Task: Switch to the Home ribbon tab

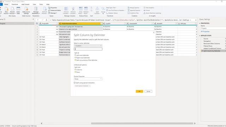Action: (6, 5)
